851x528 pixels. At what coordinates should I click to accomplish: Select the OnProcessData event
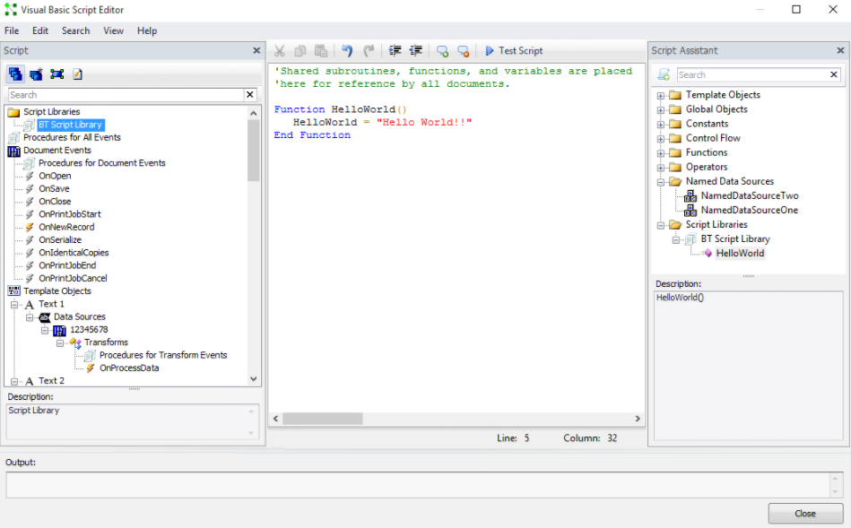pos(129,368)
